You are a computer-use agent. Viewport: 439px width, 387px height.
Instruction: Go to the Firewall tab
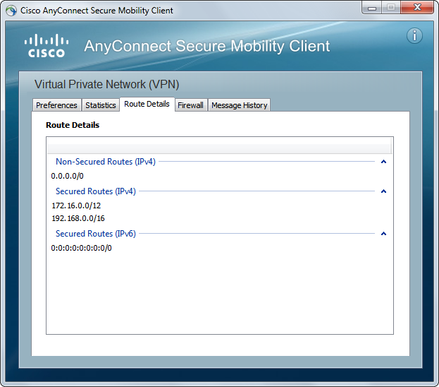[191, 105]
